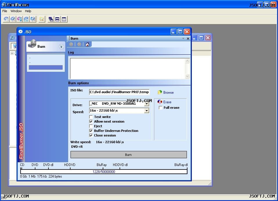Cascade the open windows

tap(51, 19)
